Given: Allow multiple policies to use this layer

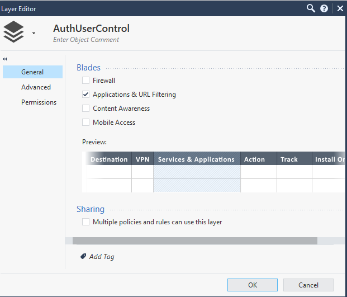Looking at the screenshot, I should pos(85,222).
